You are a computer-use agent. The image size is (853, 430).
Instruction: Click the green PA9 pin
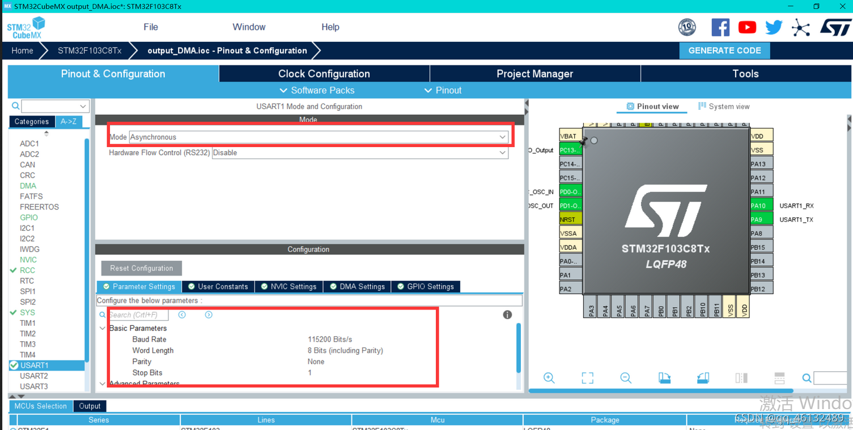pyautogui.click(x=761, y=220)
